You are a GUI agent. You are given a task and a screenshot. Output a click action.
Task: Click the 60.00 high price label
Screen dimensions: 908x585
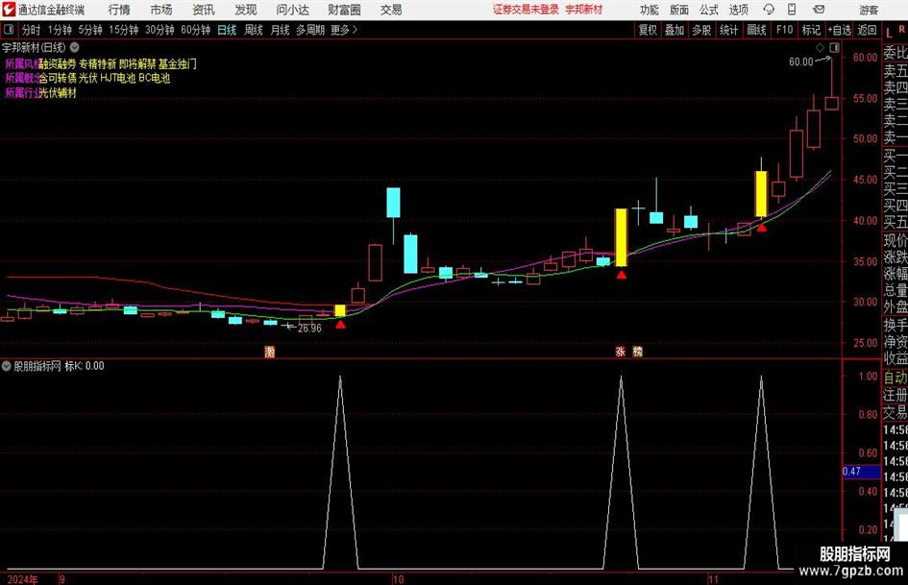(x=801, y=62)
